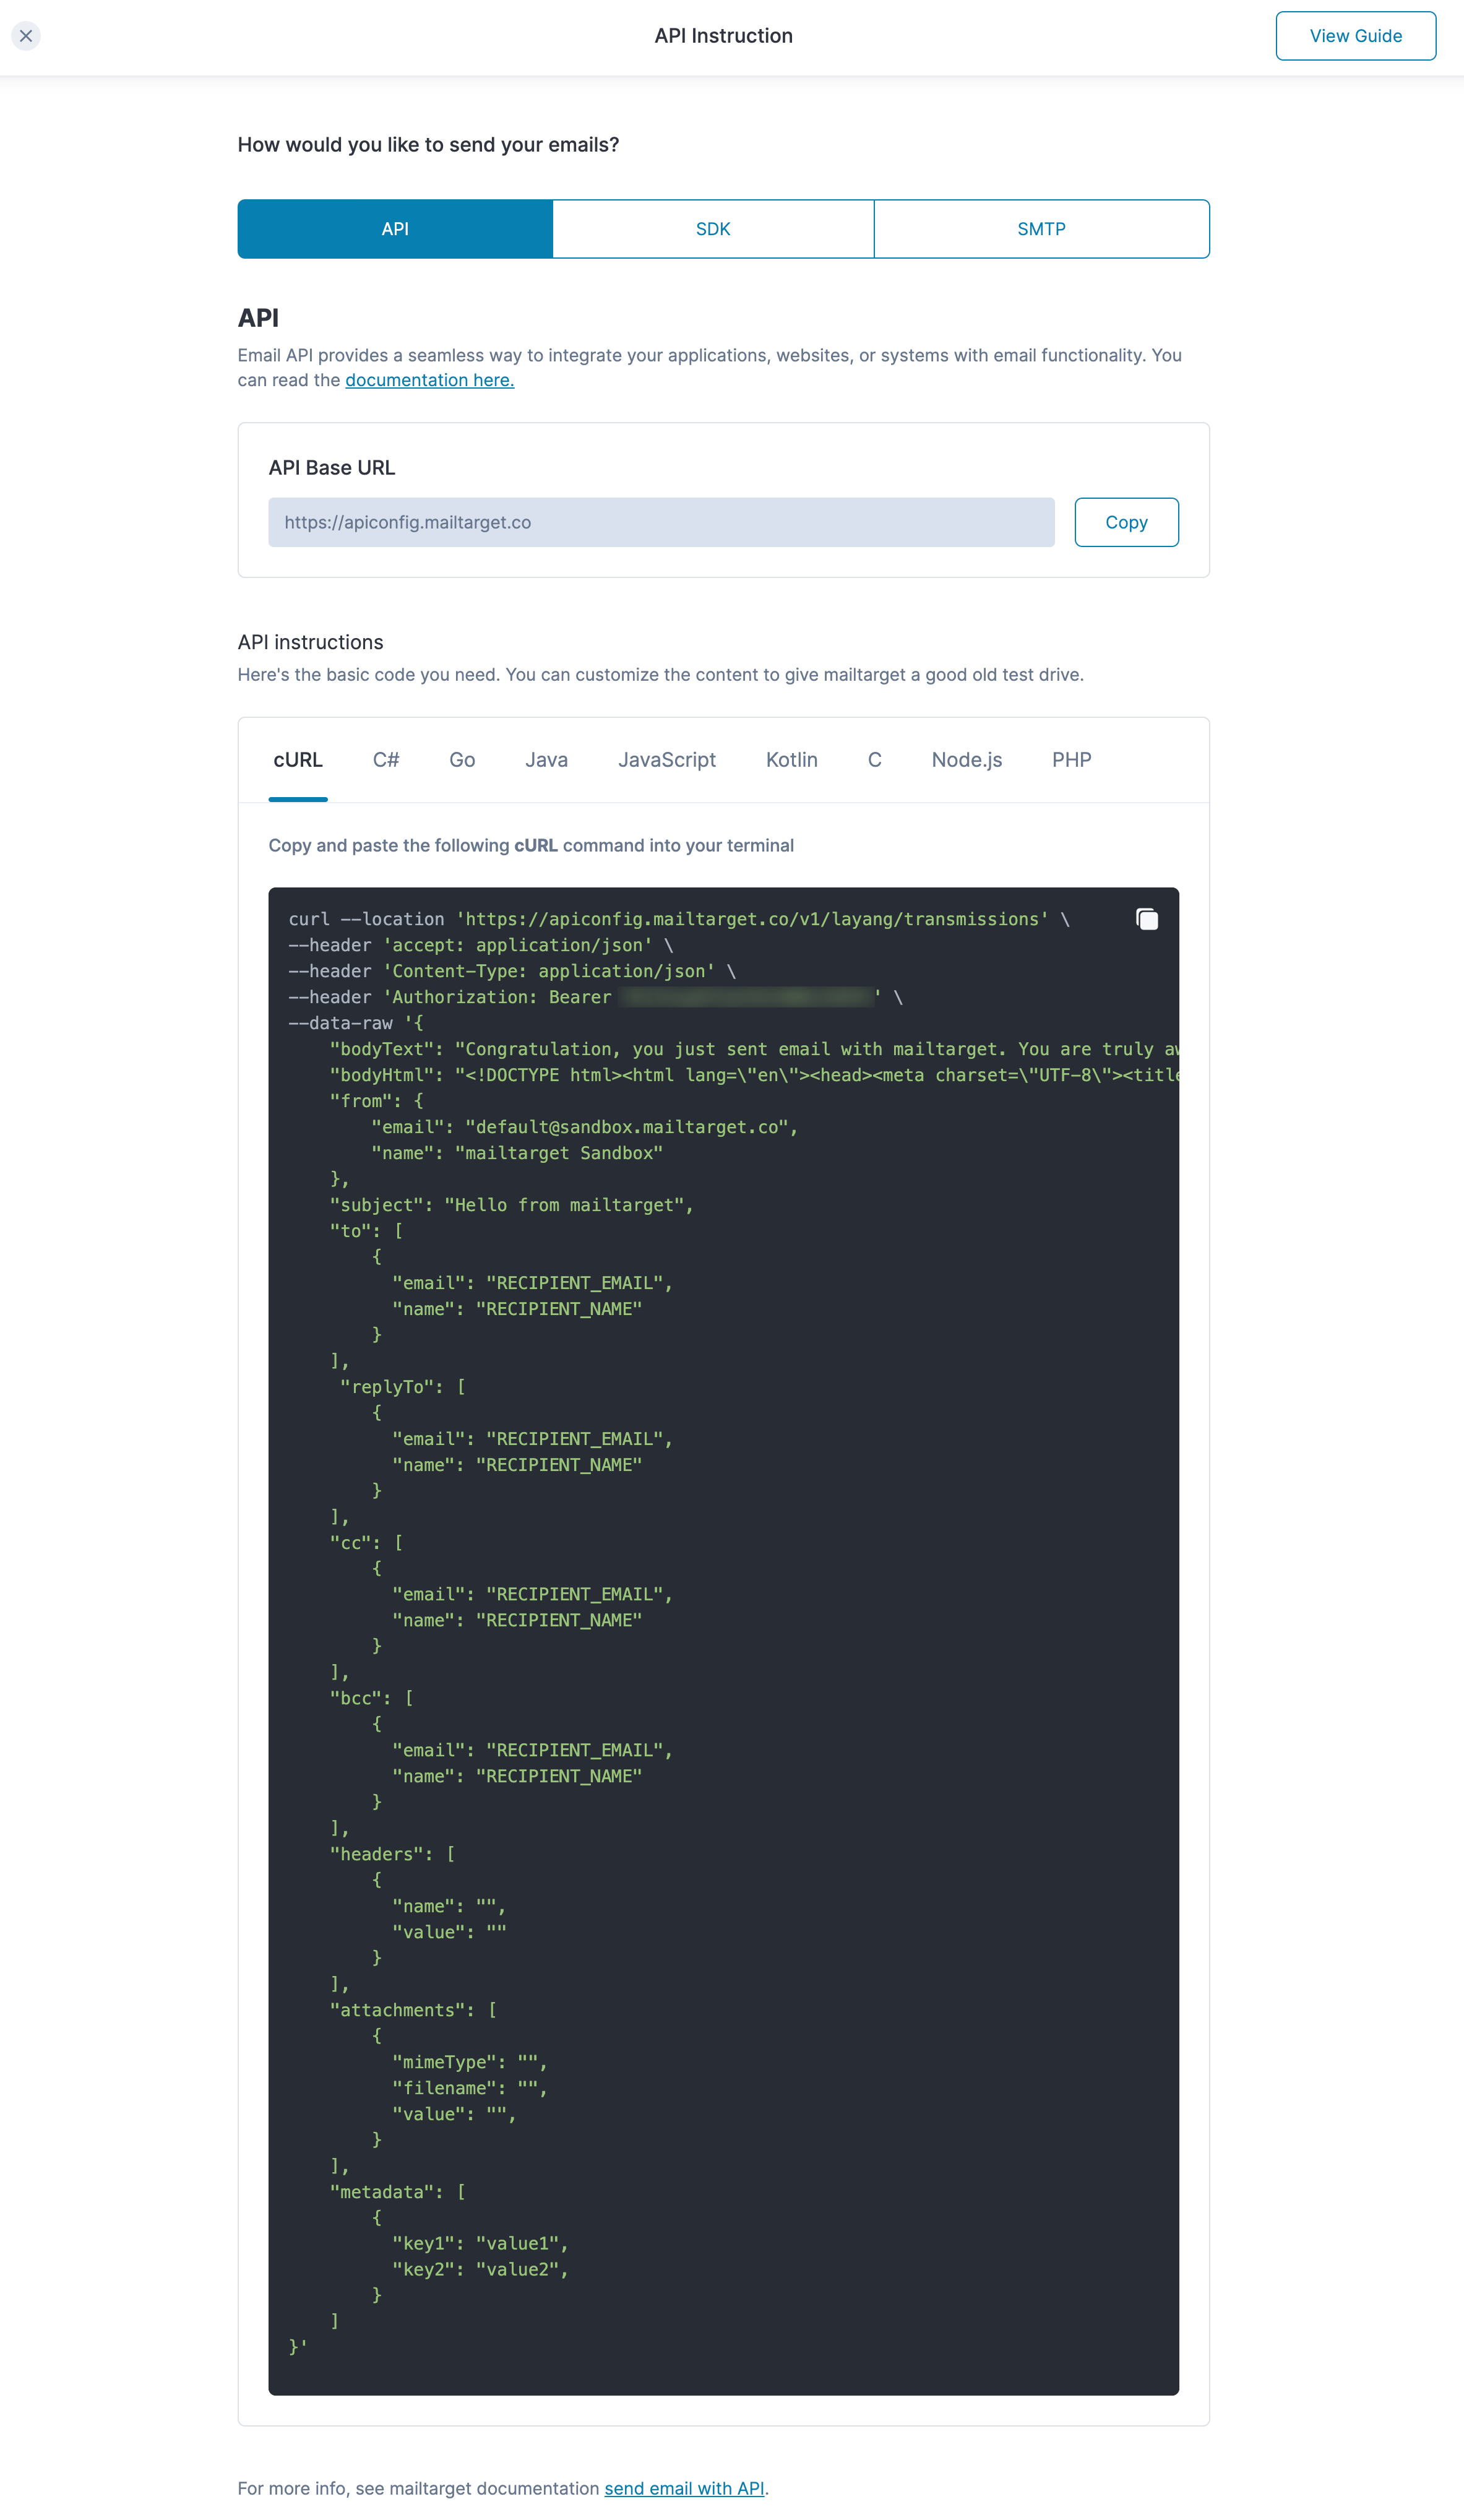Select the cURL code tab
The image size is (1464, 2520).
298,760
